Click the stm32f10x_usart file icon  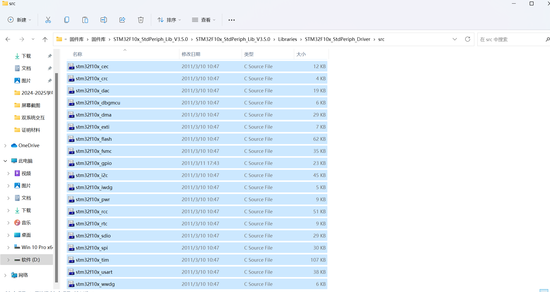71,272
